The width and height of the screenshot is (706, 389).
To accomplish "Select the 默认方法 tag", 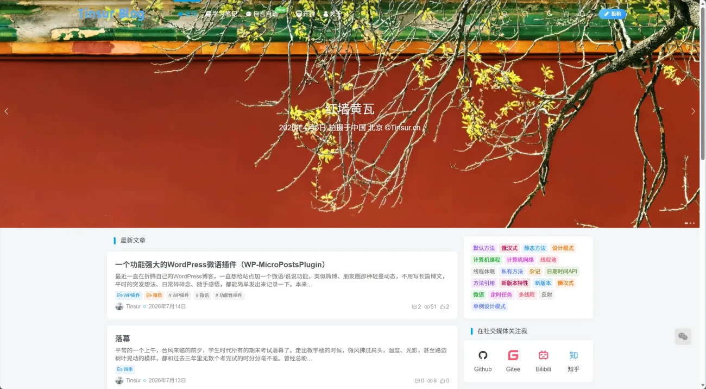I will click(484, 248).
